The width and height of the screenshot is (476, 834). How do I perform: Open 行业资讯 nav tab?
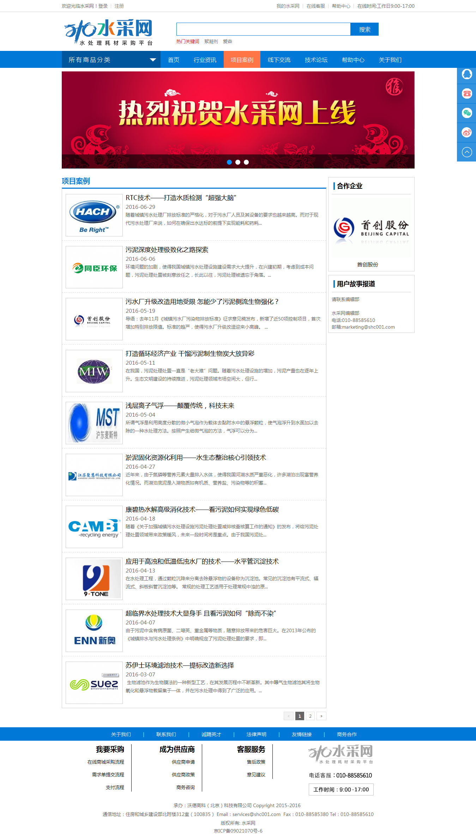(x=205, y=60)
